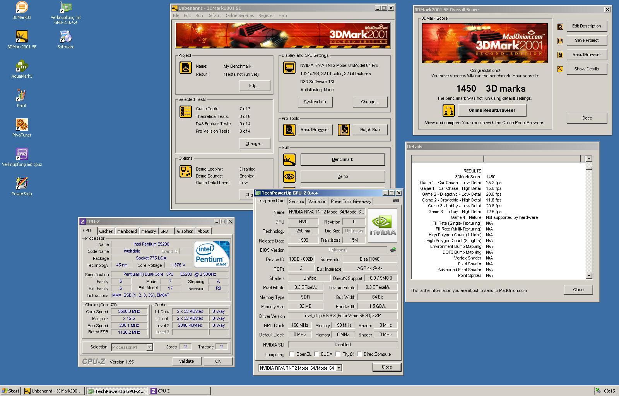The image size is (619, 396).
Task: Click the Driver Version field in GPU-Z
Action: pyautogui.click(x=343, y=316)
